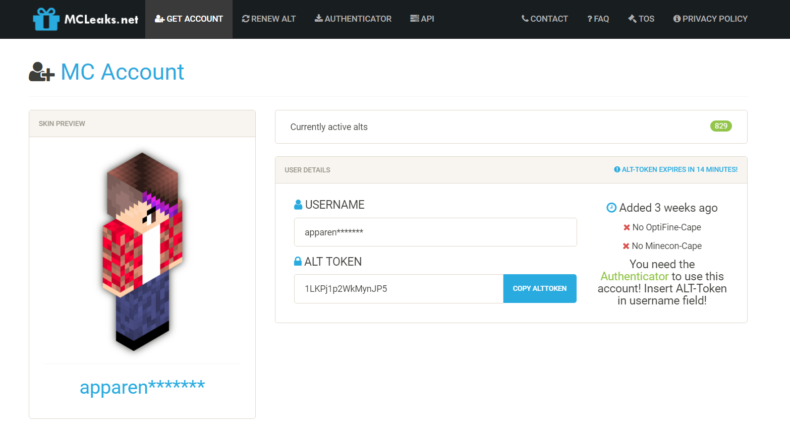
Task: Click the No OptiFine-Cape text
Action: tap(667, 227)
